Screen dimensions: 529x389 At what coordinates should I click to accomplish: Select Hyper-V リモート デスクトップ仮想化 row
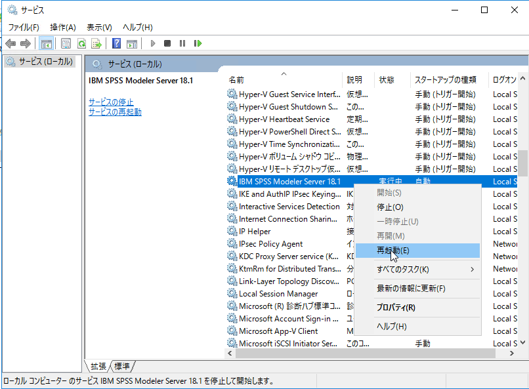click(x=371, y=169)
